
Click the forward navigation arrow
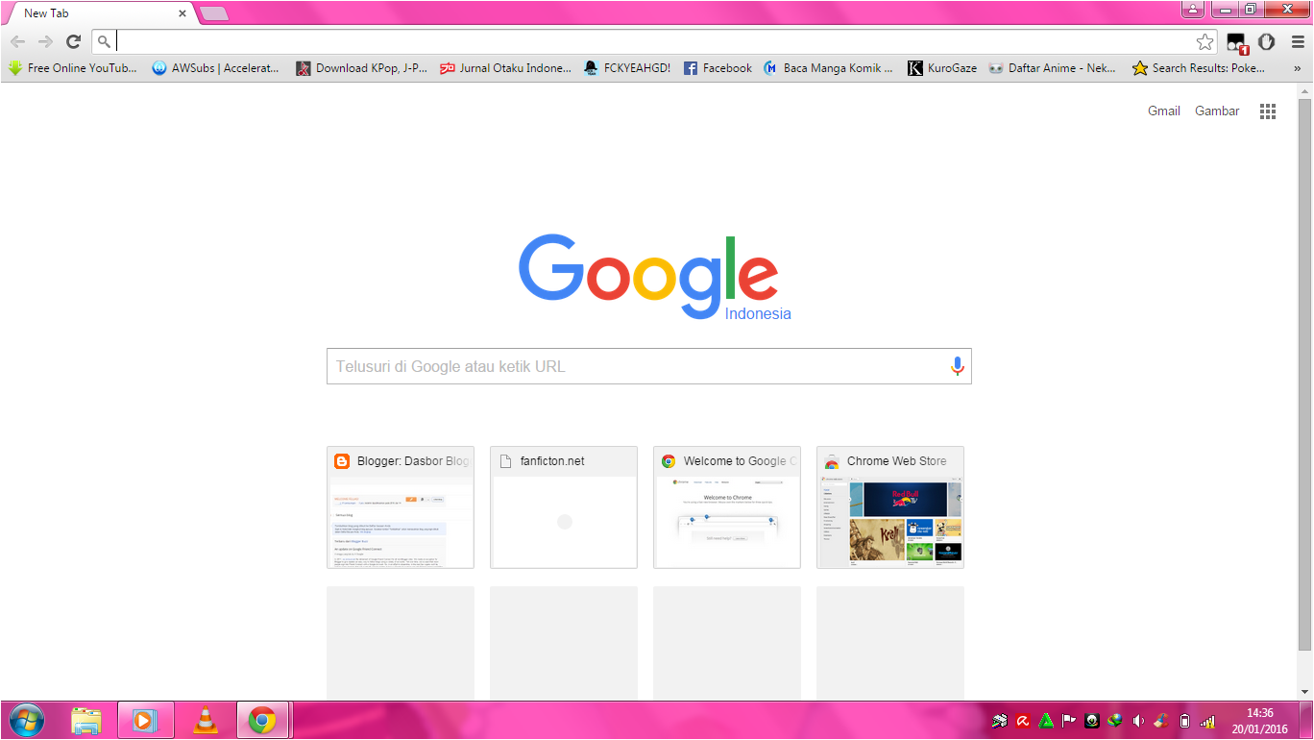click(45, 41)
